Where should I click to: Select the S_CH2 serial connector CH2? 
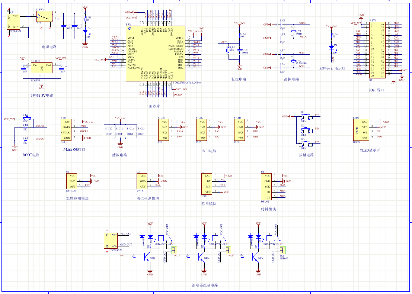[x=201, y=130]
